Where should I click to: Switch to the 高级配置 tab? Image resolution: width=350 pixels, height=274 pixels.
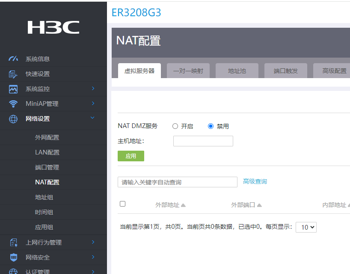(332, 71)
